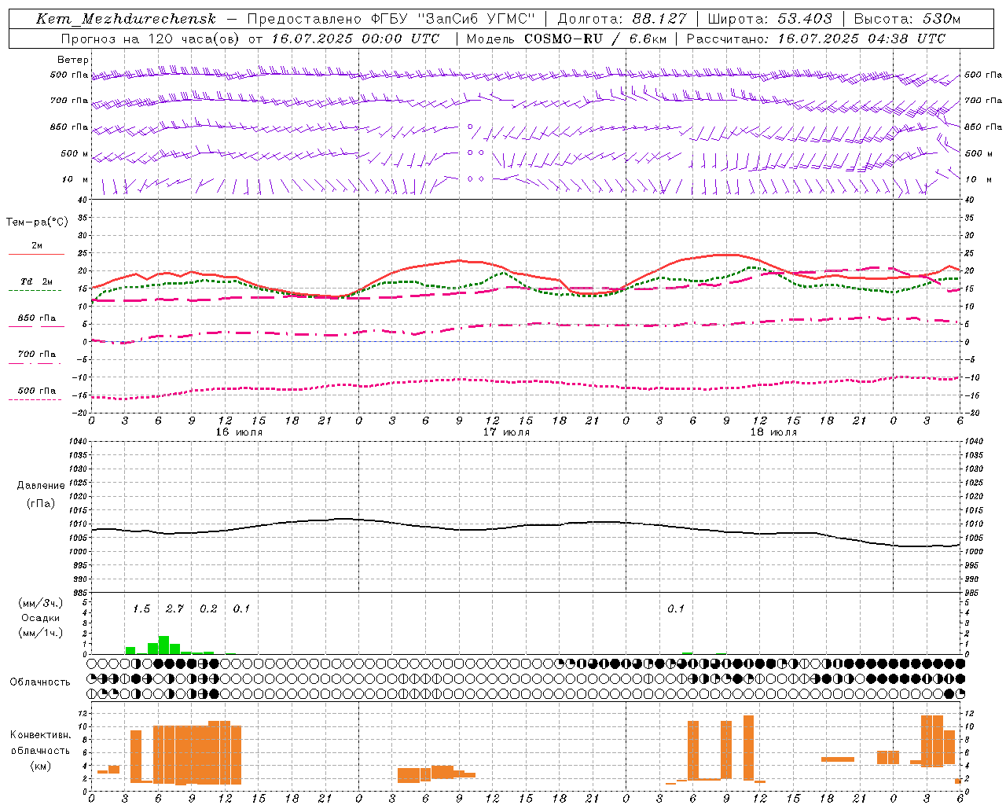
Task: Select the 'Долгота: 88.127' longitude value
Action: pyautogui.click(x=622, y=19)
